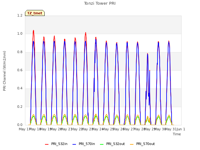Viewport: 200px width, 150px height.
Task: Toggle the PRI_532in legend label
Action: pos(59,144)
